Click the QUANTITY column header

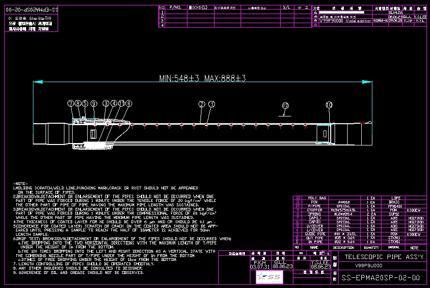tap(371, 247)
